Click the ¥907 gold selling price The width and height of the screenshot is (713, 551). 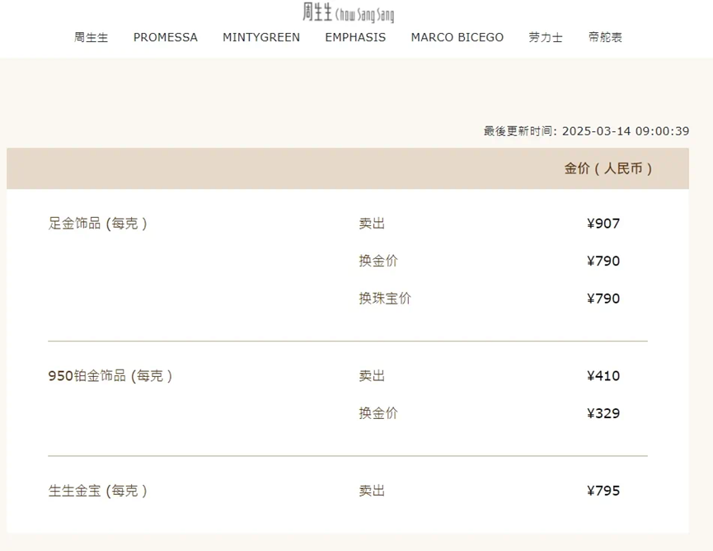(603, 224)
